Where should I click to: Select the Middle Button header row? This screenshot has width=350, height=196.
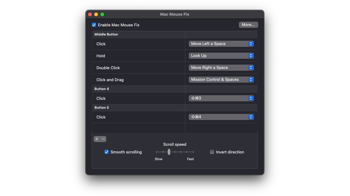175,34
